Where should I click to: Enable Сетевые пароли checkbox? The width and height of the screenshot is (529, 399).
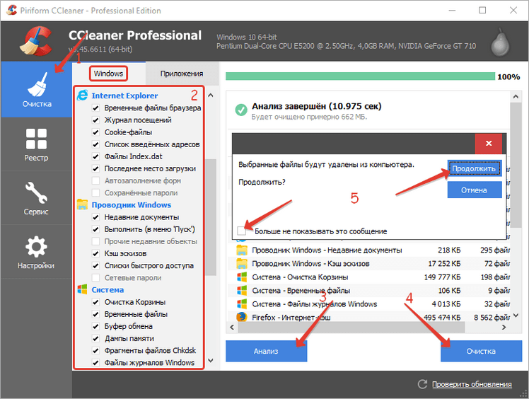coord(95,278)
